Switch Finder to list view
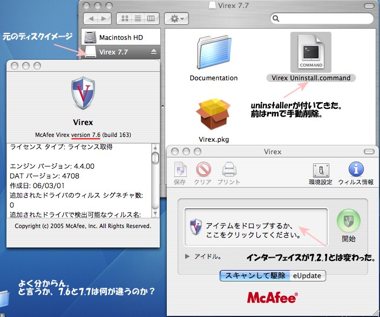The height and width of the screenshot is (317, 380). pyautogui.click(x=138, y=19)
